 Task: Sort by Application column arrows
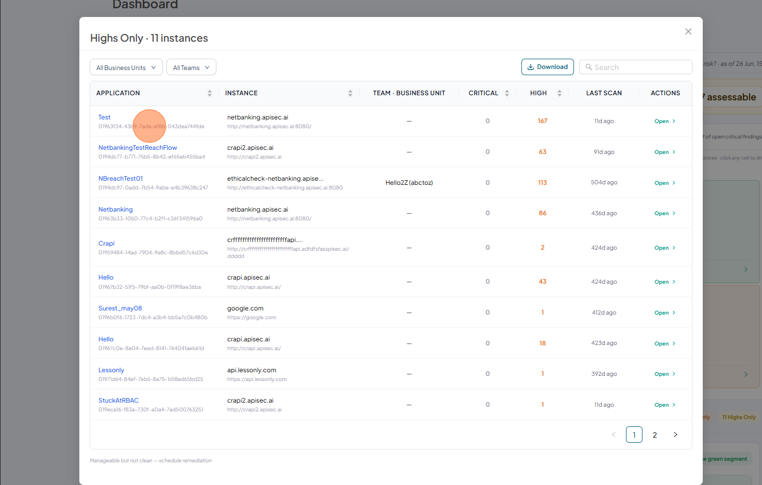tap(210, 93)
